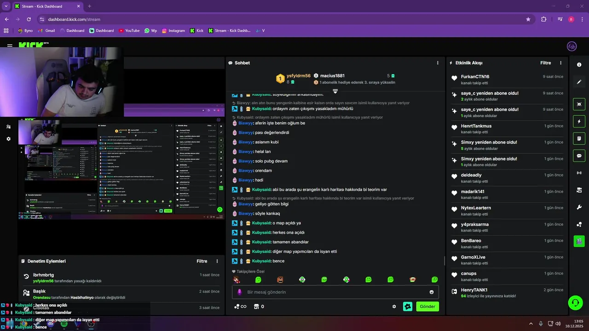Toggle the moderation actions panel icon
Viewport: 589px width, 331px height.
[x=579, y=138]
